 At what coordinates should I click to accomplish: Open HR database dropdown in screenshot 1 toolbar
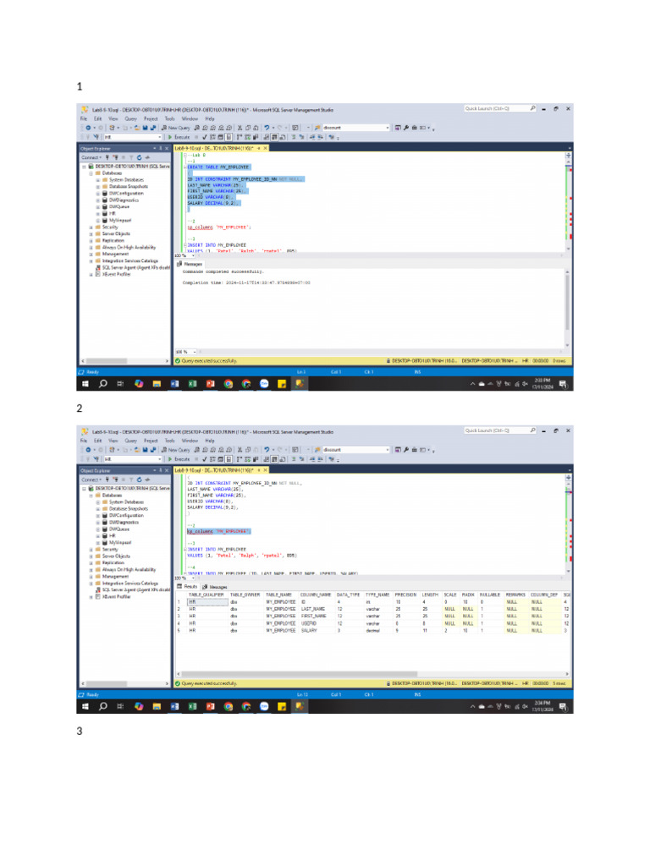click(x=133, y=137)
